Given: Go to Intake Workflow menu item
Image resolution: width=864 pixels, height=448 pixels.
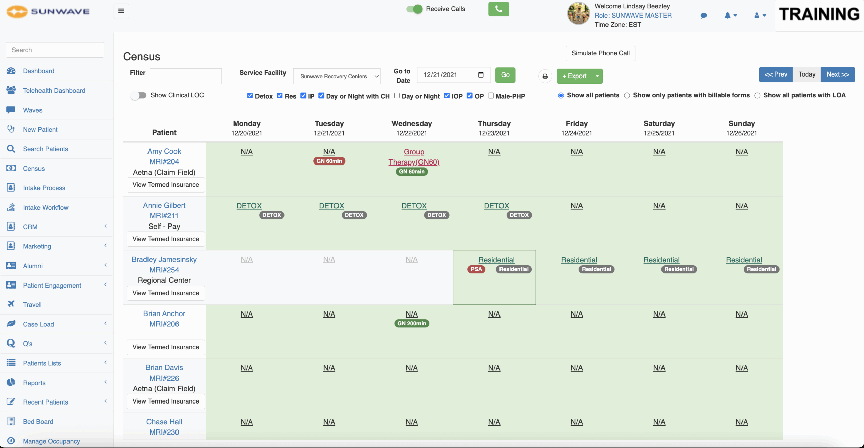Looking at the screenshot, I should tap(46, 208).
